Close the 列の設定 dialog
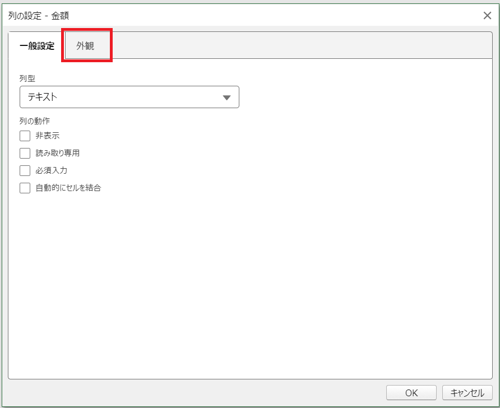The image size is (500, 408). pos(487,15)
